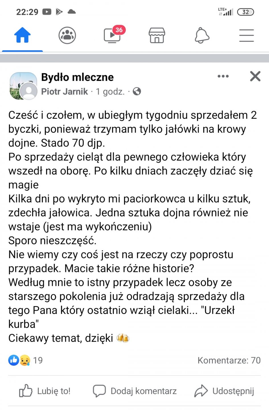Screen dimensions: 269x410
Task: Tap the battery indicator in status bar
Action: coord(245,12)
